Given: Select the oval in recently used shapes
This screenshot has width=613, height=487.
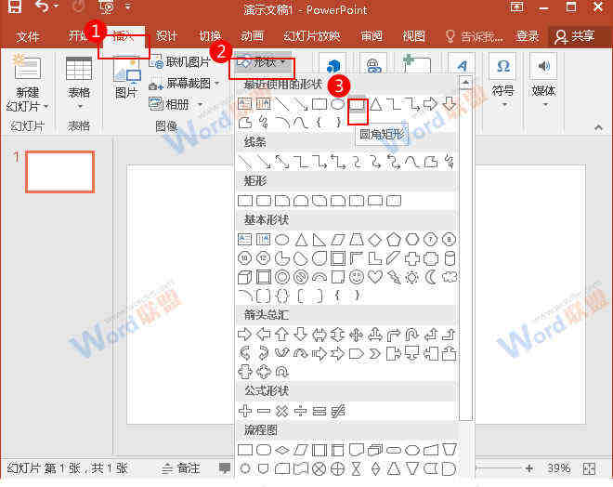Looking at the screenshot, I should coord(337,104).
